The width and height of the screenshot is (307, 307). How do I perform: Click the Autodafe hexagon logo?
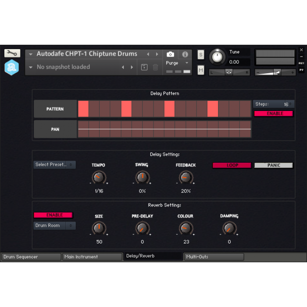click(12, 67)
